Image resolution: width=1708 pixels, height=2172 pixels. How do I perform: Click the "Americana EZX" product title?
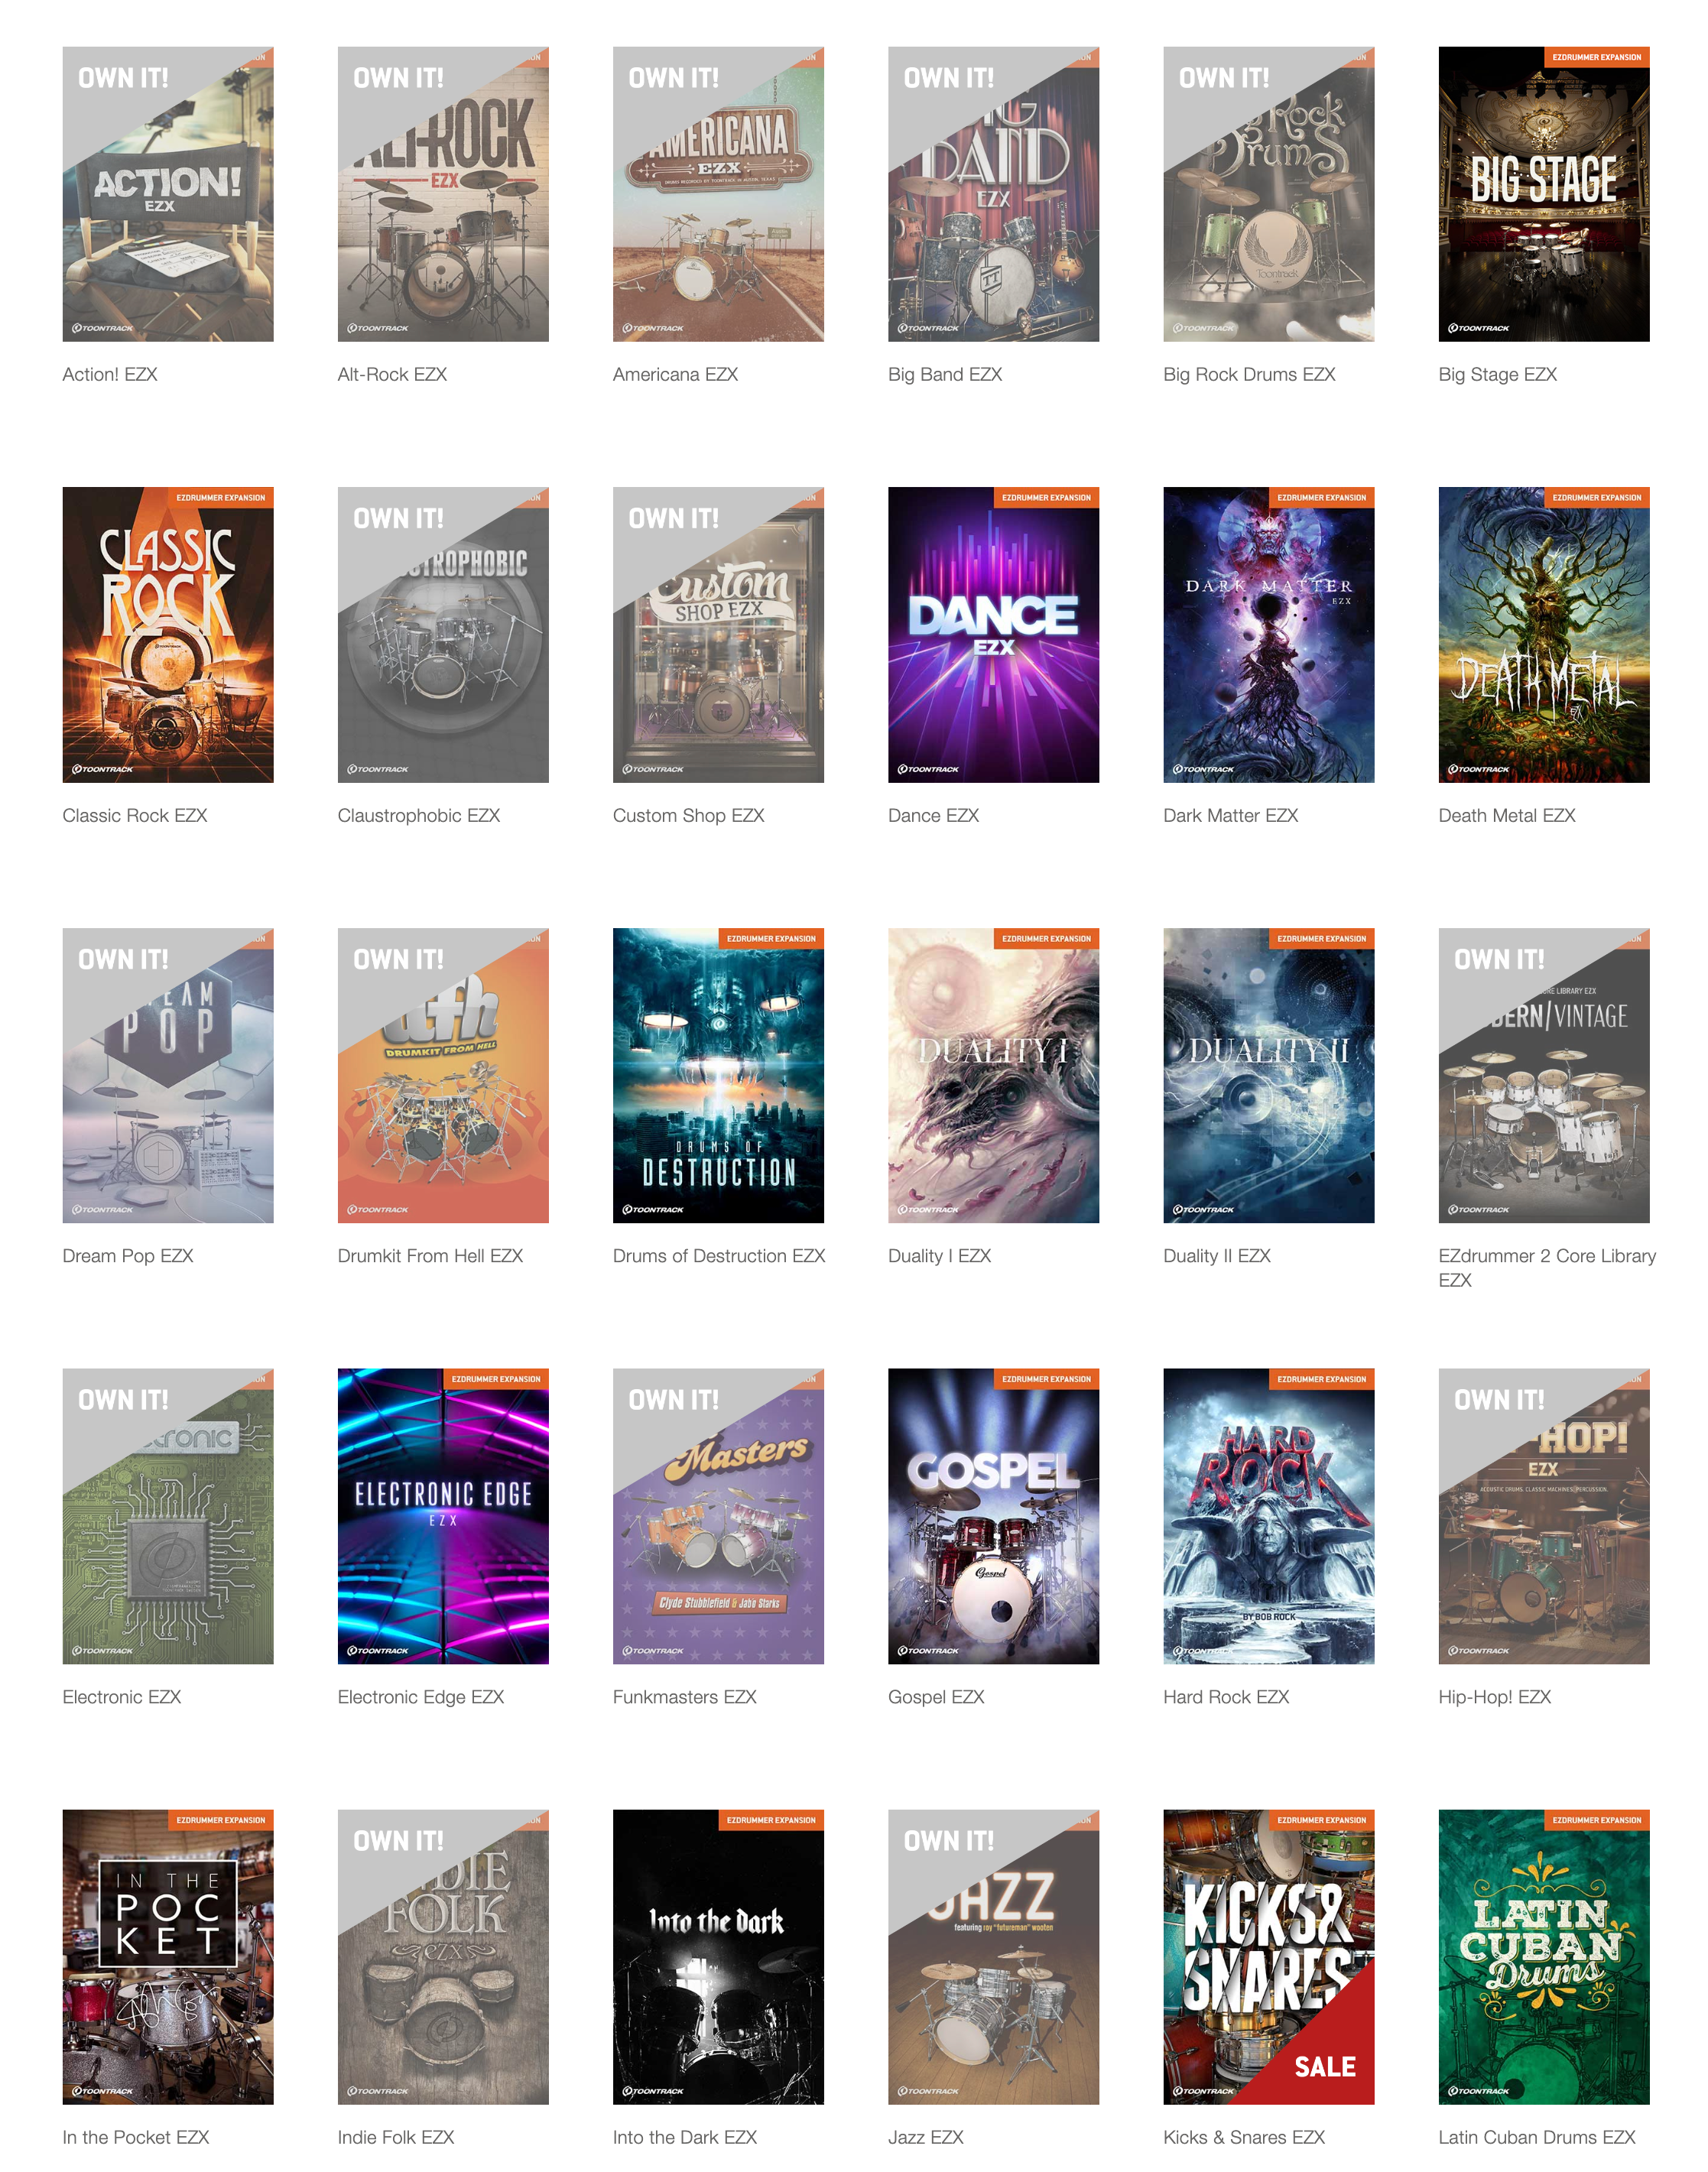[675, 374]
